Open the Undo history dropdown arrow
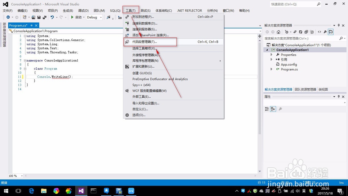 click(x=57, y=17)
